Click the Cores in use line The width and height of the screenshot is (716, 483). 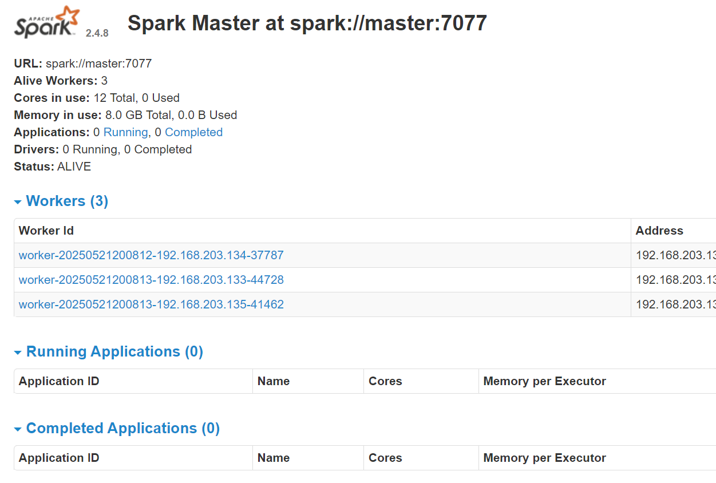pyautogui.click(x=97, y=98)
